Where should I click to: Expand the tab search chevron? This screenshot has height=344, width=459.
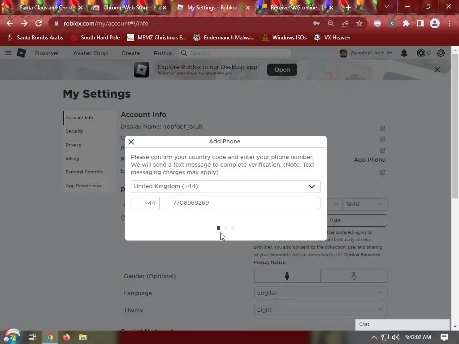click(x=387, y=6)
